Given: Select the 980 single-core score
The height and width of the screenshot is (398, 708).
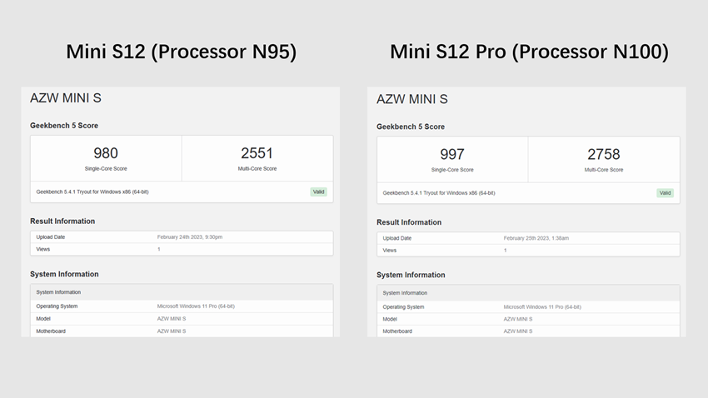Looking at the screenshot, I should pyautogui.click(x=106, y=153).
